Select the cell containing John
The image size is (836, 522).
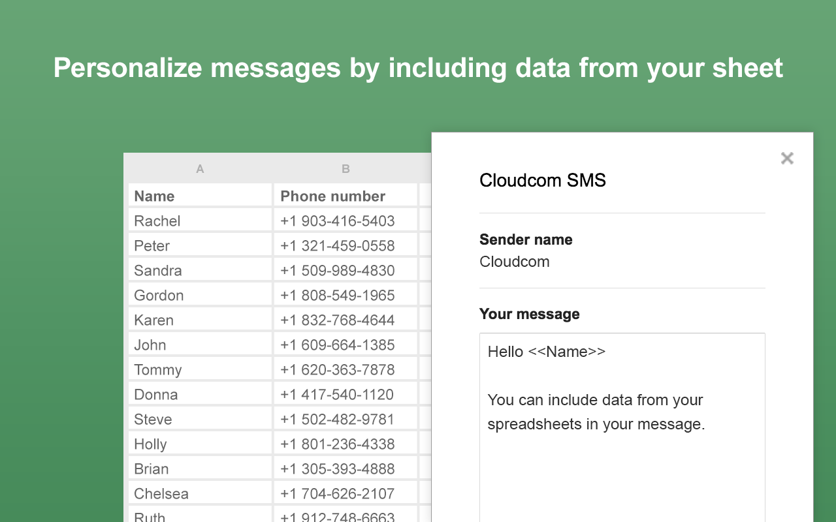tap(200, 345)
